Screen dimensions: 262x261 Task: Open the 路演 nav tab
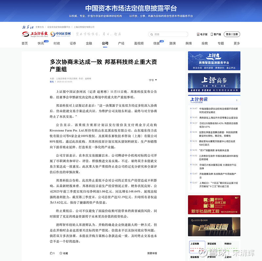pyautogui.click(x=173, y=43)
